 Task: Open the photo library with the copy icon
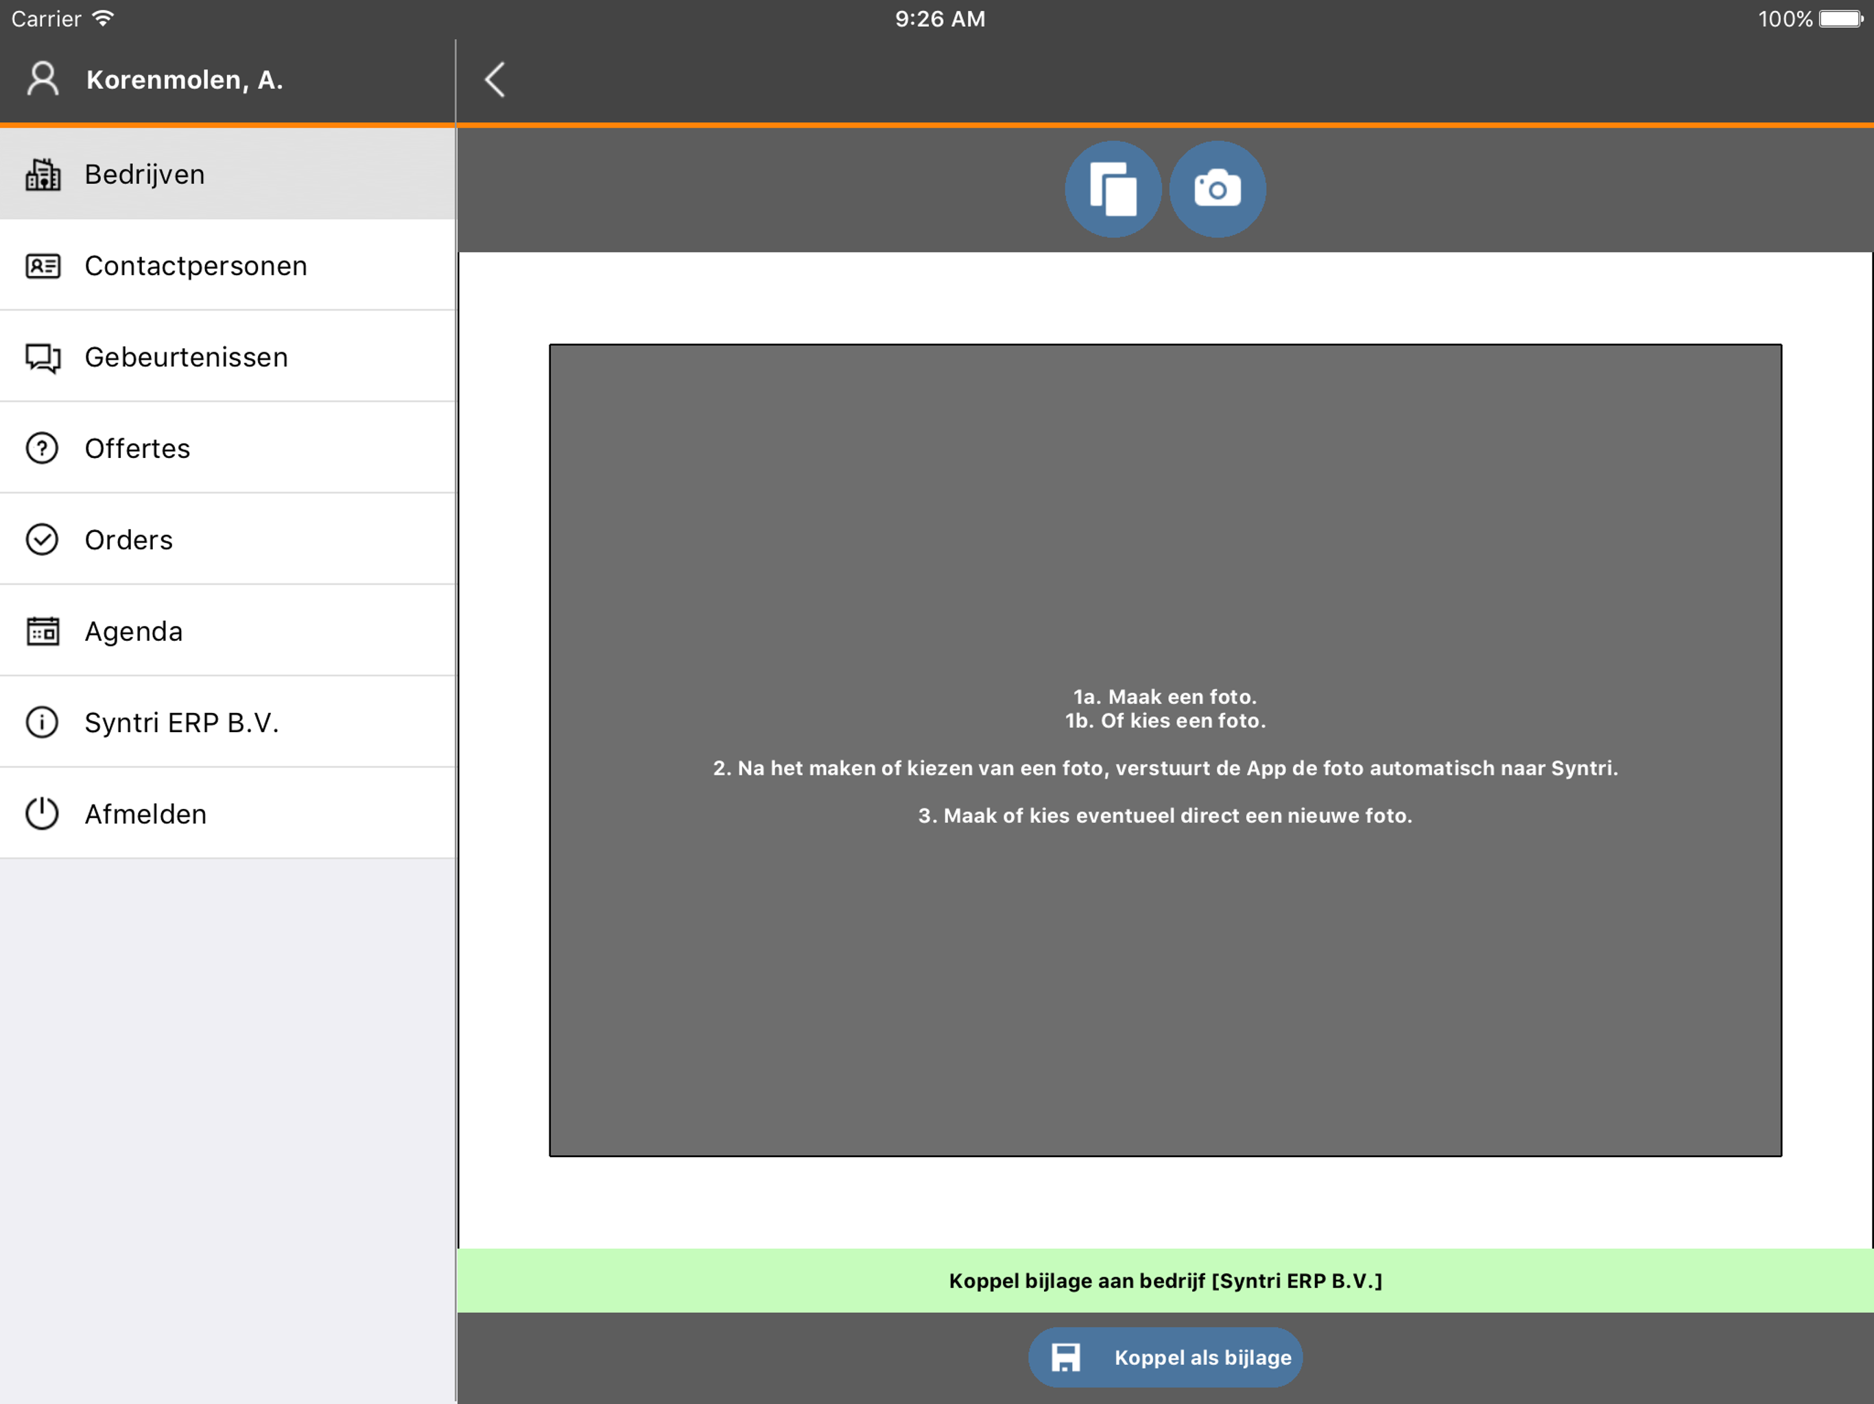tap(1113, 189)
